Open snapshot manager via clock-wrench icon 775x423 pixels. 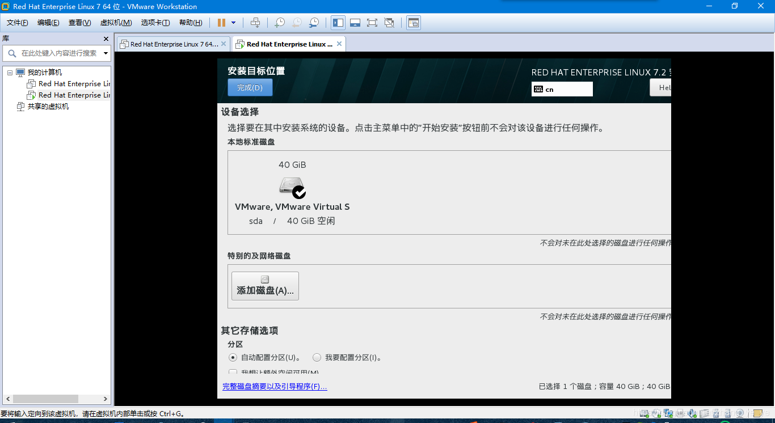[314, 23]
